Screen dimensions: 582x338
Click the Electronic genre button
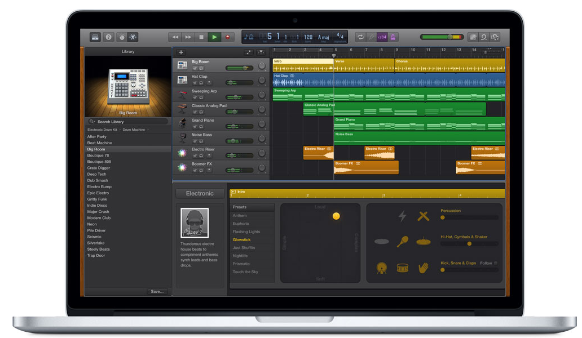click(x=200, y=193)
